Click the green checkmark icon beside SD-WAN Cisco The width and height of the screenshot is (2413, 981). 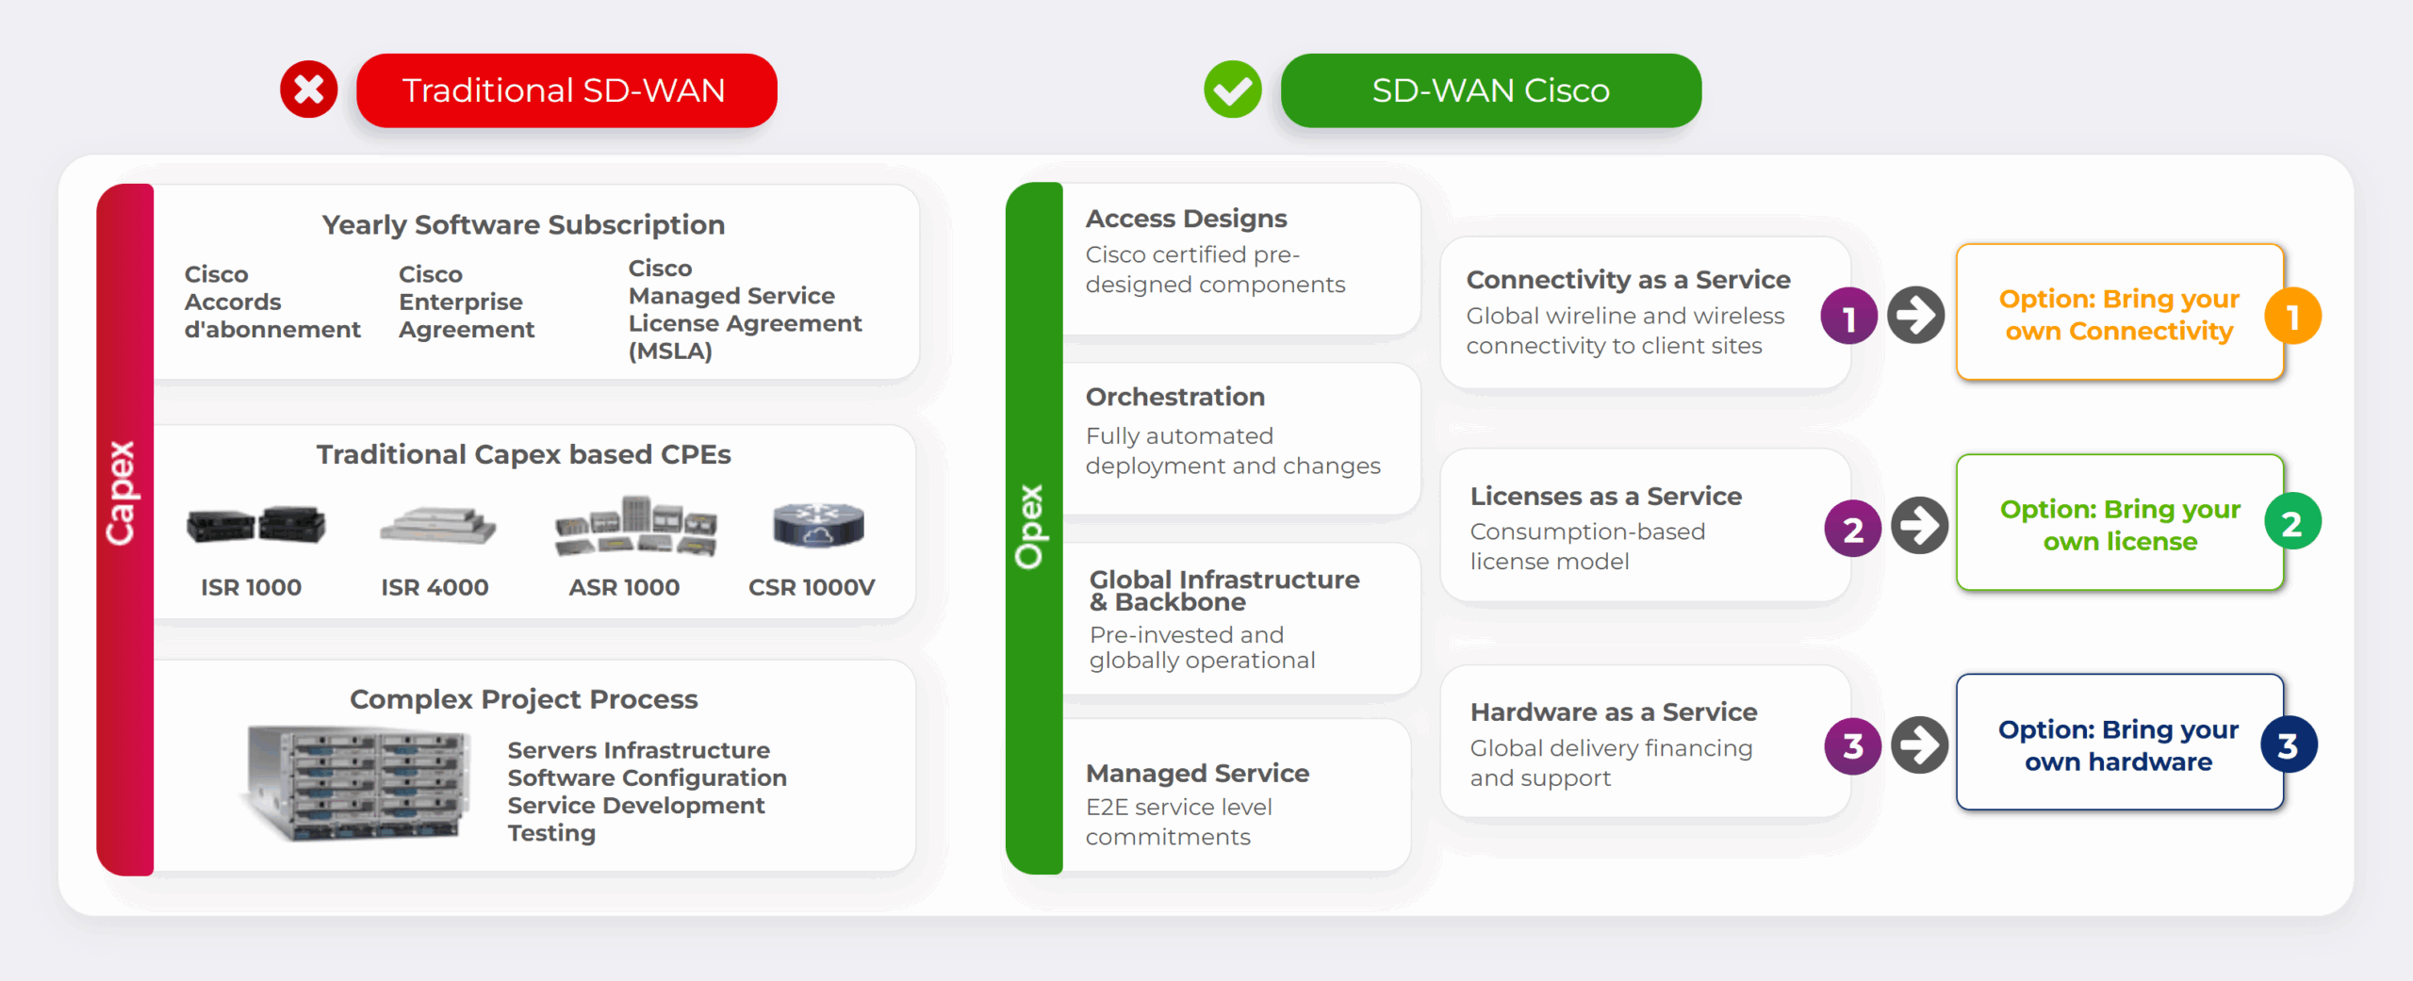click(1232, 90)
